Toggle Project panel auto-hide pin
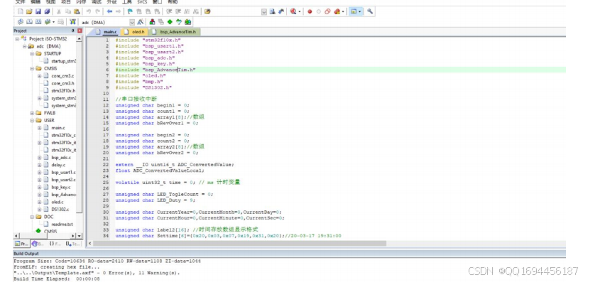 pyautogui.click(x=73, y=31)
